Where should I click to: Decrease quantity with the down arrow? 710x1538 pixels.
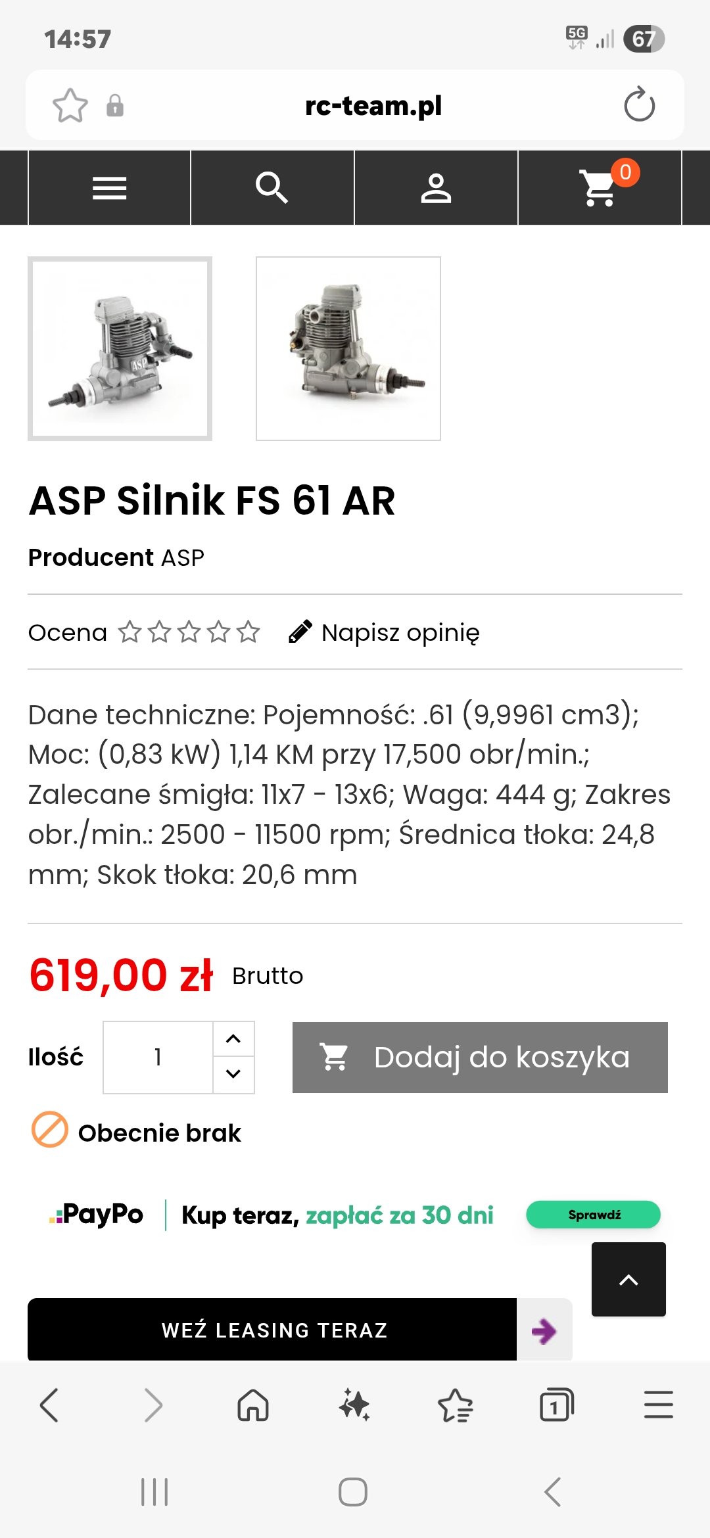(233, 1074)
